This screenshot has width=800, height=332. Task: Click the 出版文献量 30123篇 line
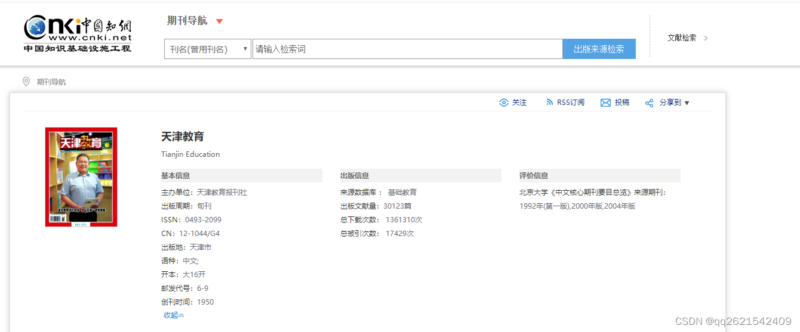click(x=376, y=206)
